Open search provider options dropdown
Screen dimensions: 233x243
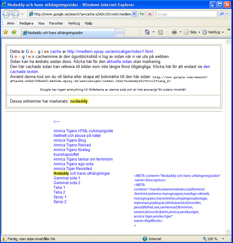pyautogui.click(x=227, y=14)
